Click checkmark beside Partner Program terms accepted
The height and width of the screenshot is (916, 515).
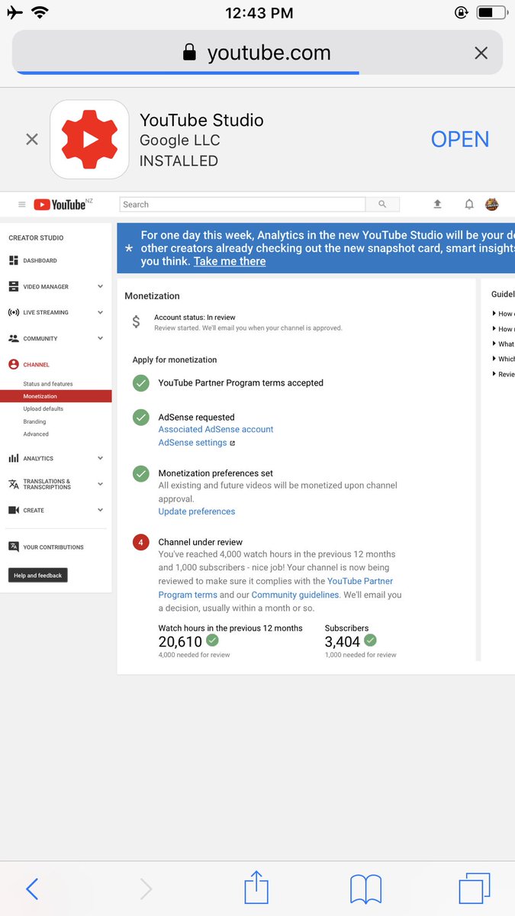coord(141,383)
